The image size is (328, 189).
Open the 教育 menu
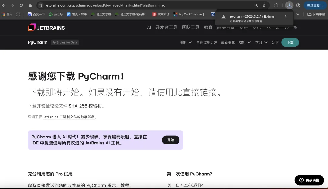(x=208, y=28)
